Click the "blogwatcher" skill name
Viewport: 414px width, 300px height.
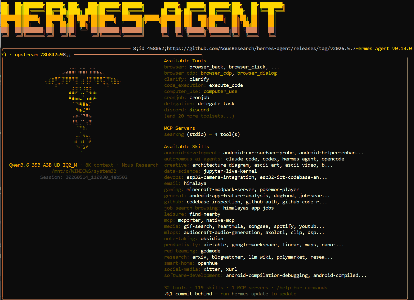coord(227,257)
